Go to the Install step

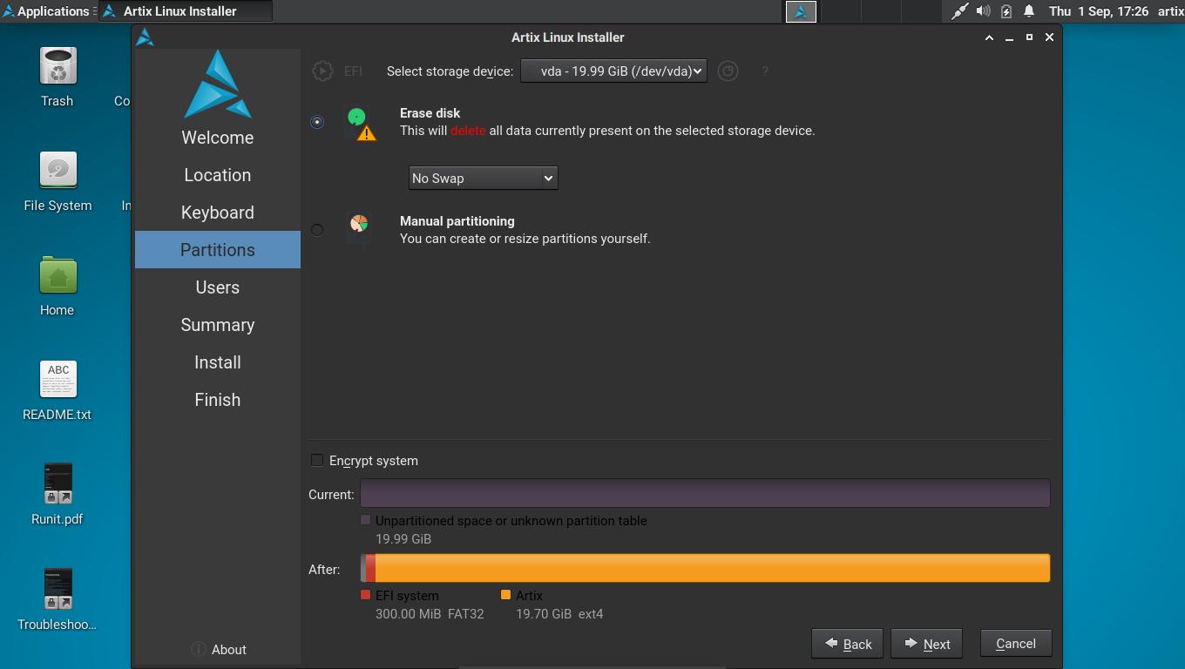[218, 362]
